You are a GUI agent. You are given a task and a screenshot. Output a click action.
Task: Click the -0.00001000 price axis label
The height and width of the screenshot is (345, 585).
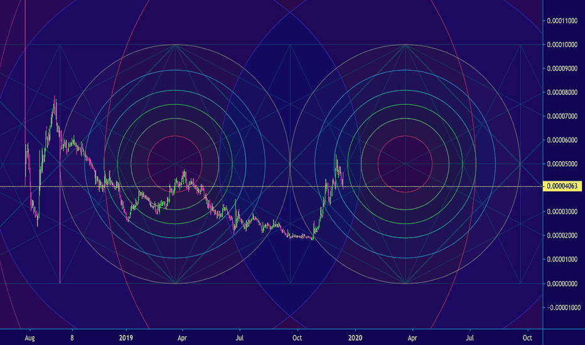coord(564,308)
